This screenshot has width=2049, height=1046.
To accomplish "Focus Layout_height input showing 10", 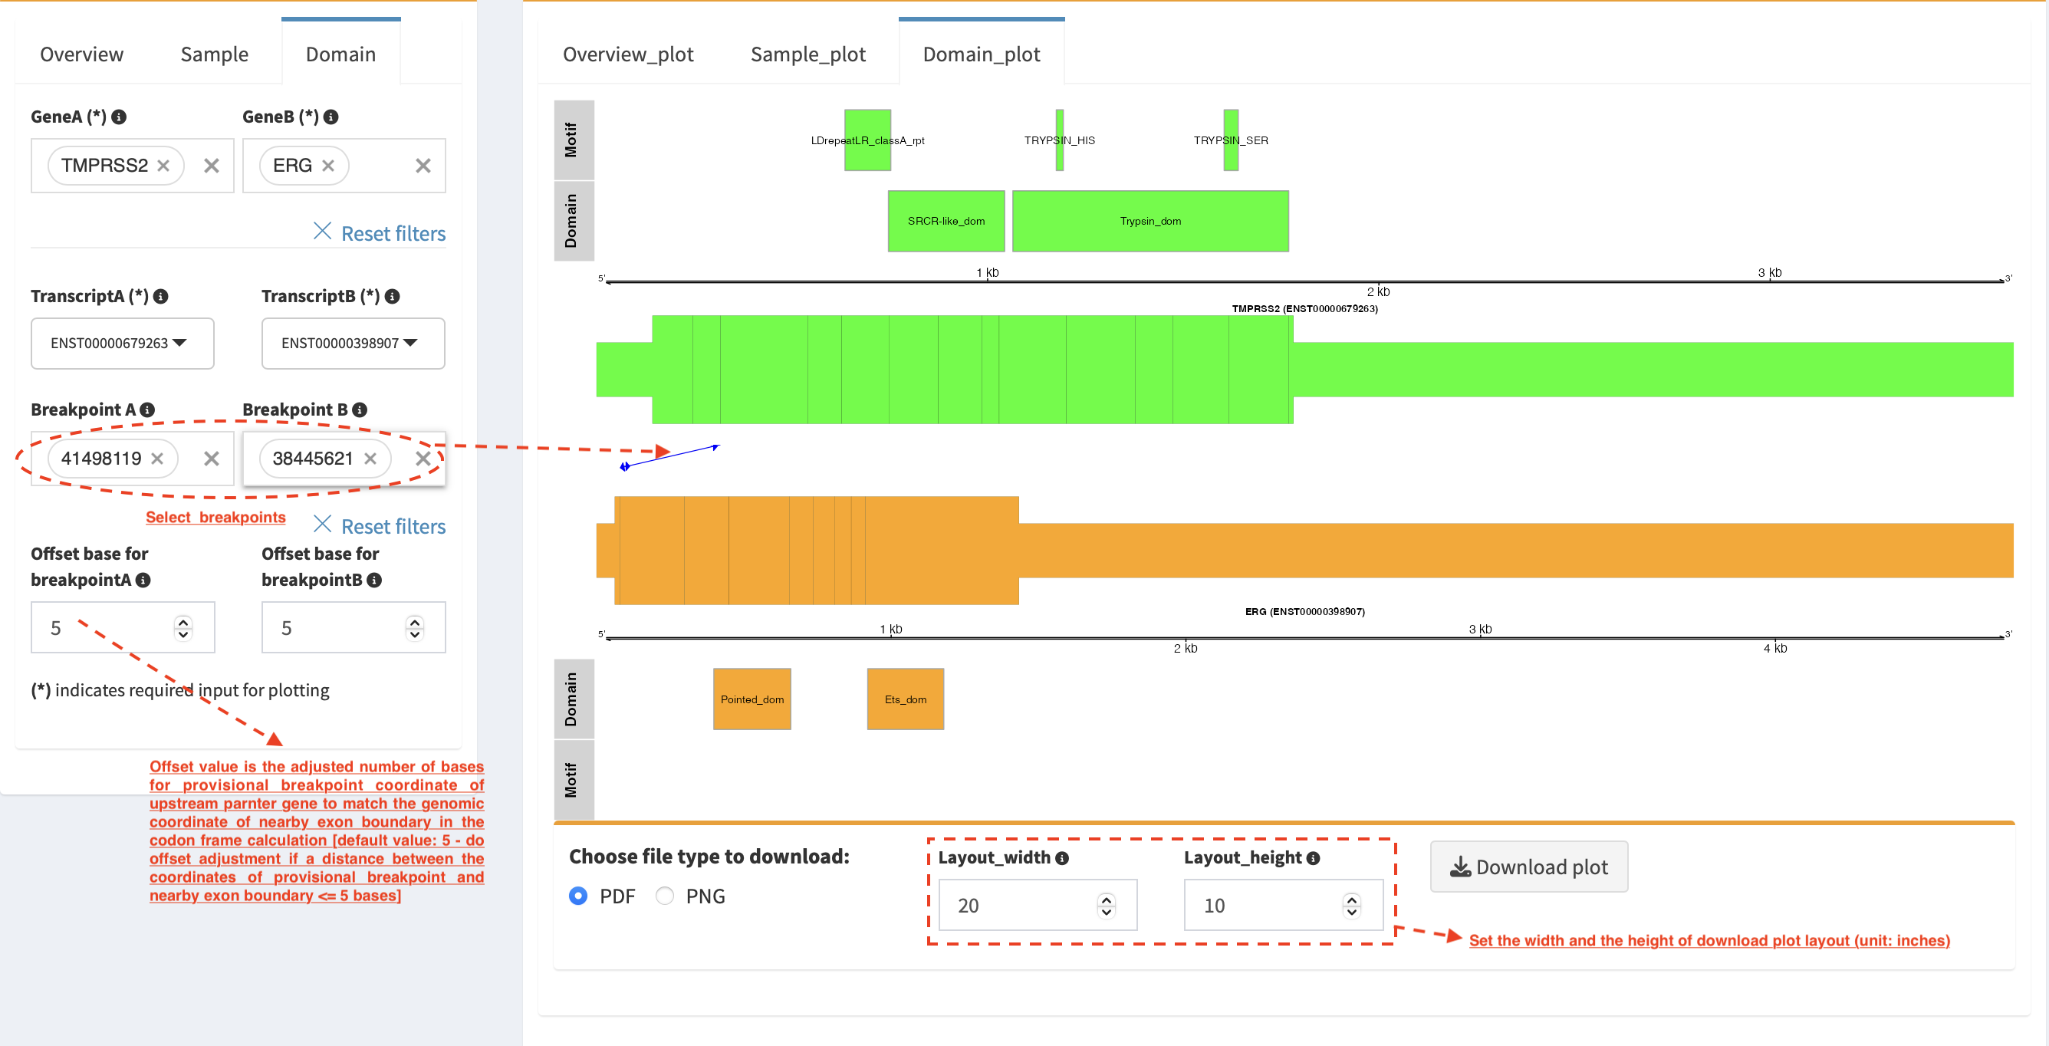I will (x=1283, y=905).
